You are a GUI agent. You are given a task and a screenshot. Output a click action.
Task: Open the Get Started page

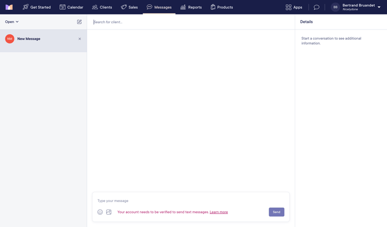pos(37,7)
